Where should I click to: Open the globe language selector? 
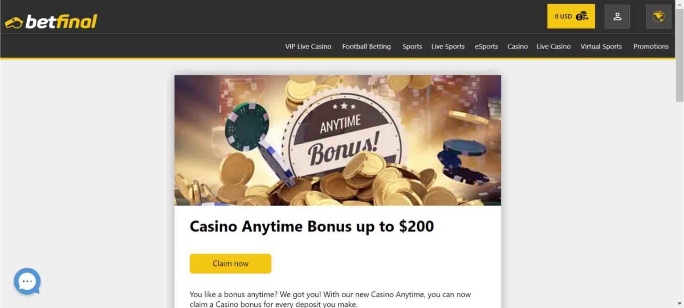[659, 16]
